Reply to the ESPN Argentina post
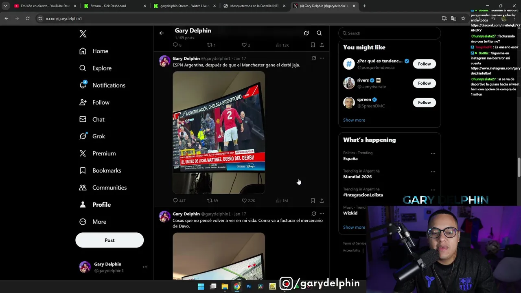This screenshot has width=521, height=293. tap(179, 201)
